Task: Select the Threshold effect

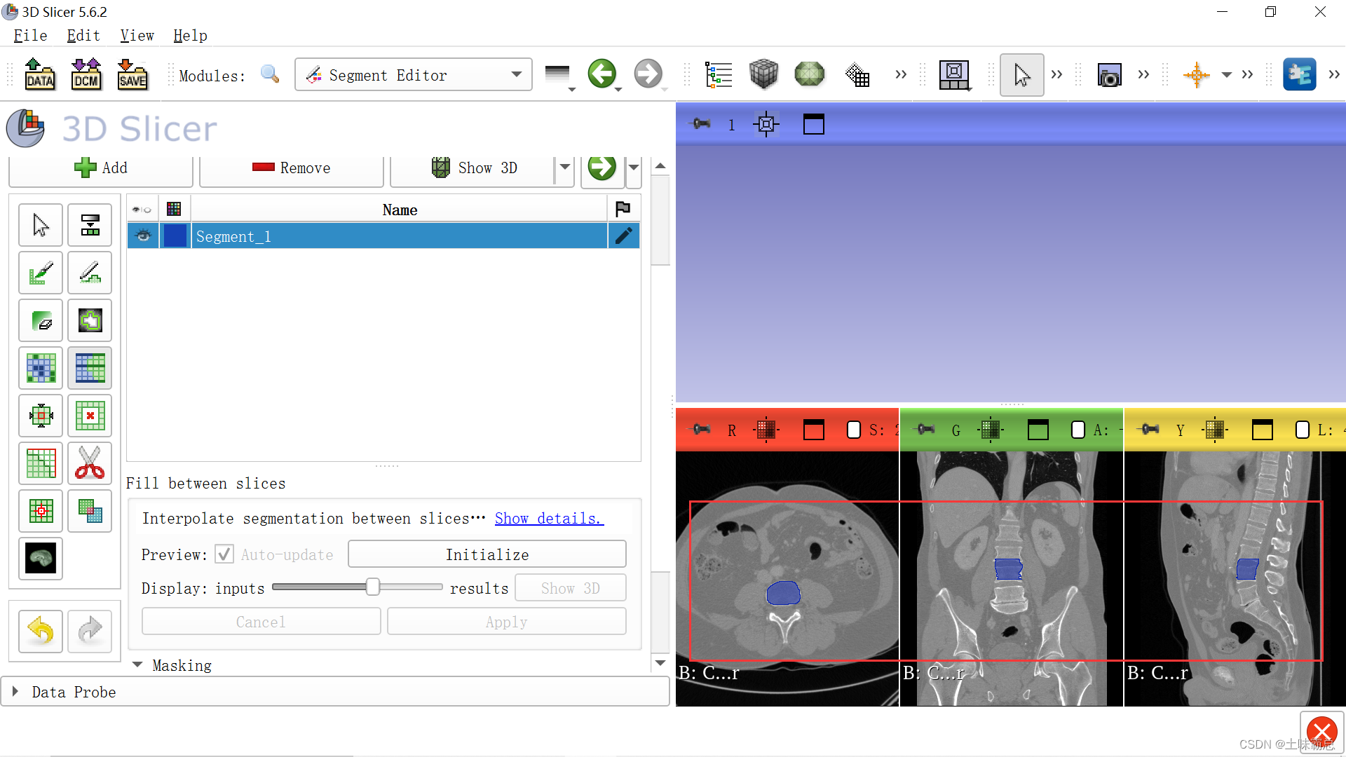Action: point(90,225)
